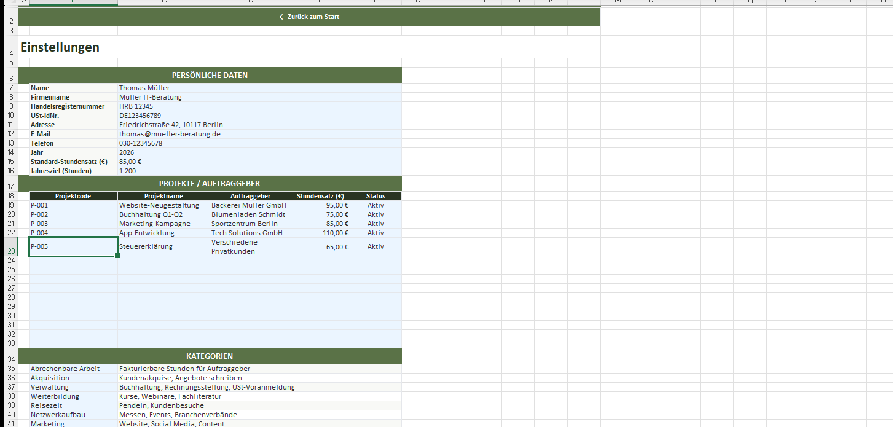Click the Adresse cell with Friedrichstraße 42
This screenshot has width=893, height=427.
point(171,125)
